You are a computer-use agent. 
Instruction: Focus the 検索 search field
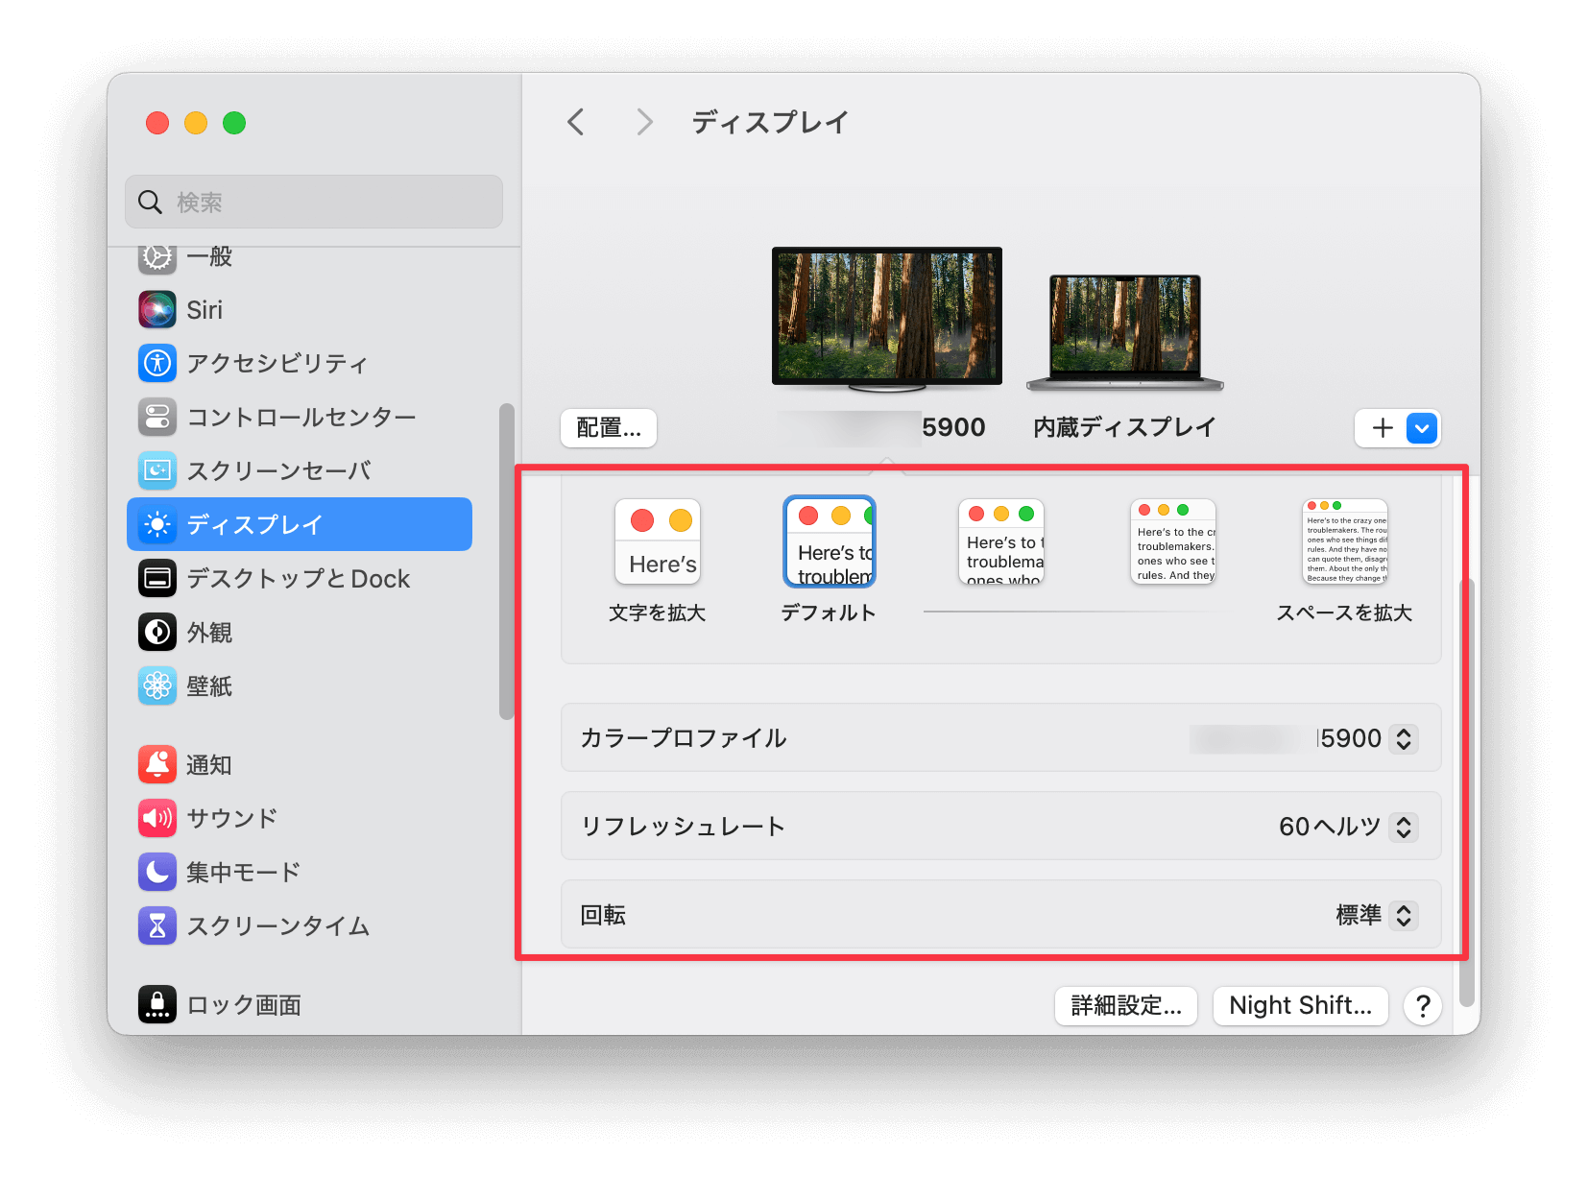coord(314,202)
